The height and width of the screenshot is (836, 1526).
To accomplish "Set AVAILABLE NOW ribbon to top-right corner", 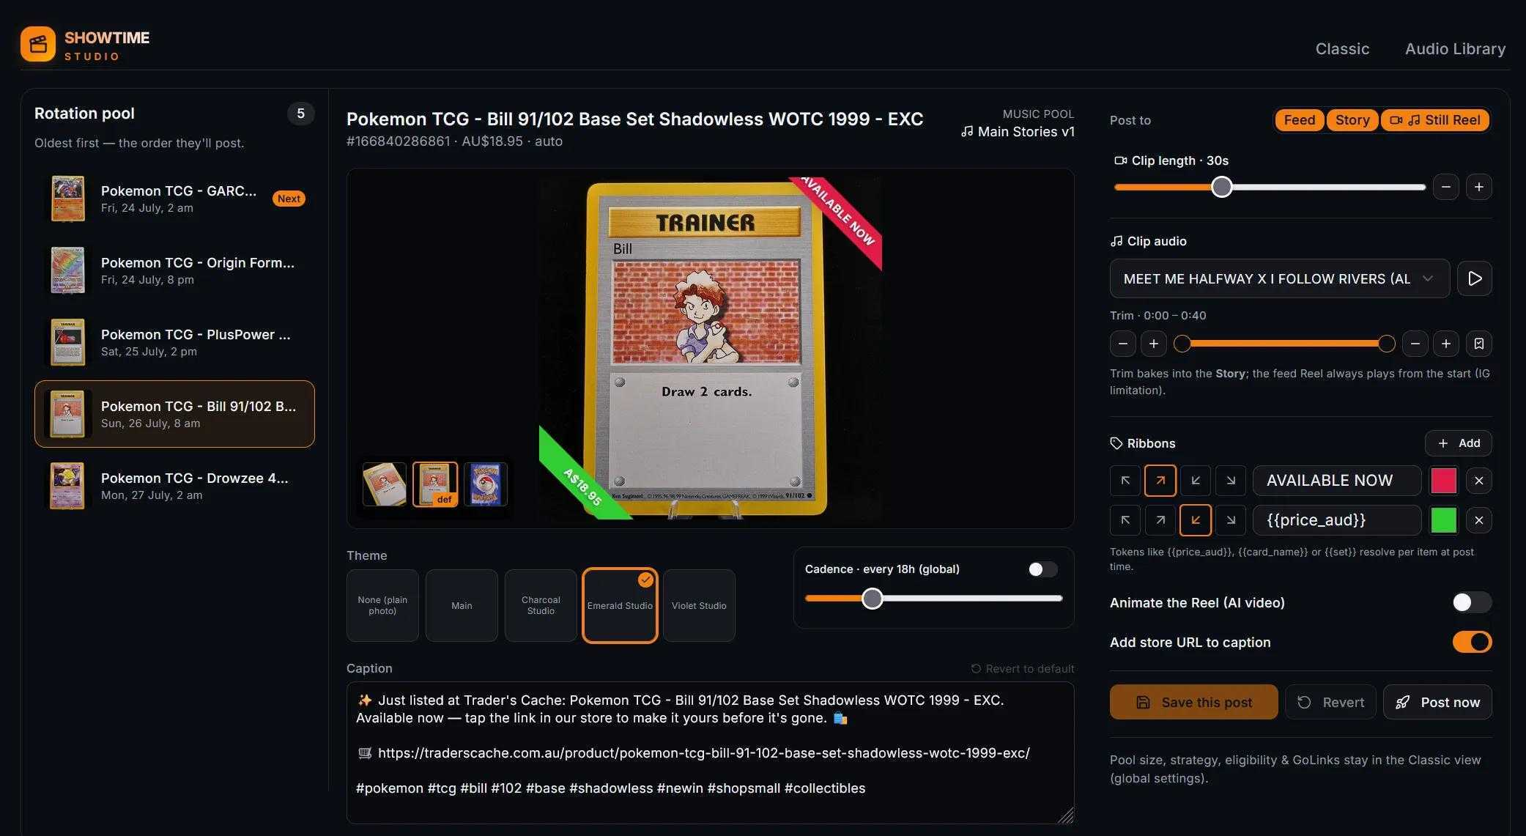I will coord(1160,481).
